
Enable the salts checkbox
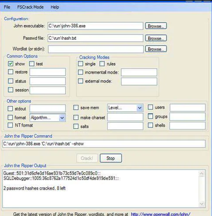(x=76, y=126)
